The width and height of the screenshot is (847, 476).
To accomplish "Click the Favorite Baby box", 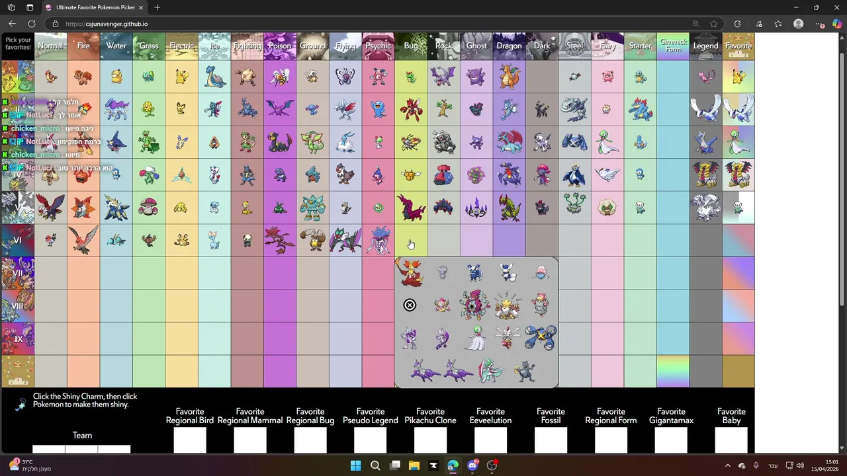I will click(x=732, y=440).
